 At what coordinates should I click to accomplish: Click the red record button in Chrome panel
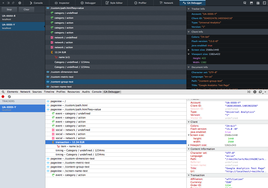(3, 96)
